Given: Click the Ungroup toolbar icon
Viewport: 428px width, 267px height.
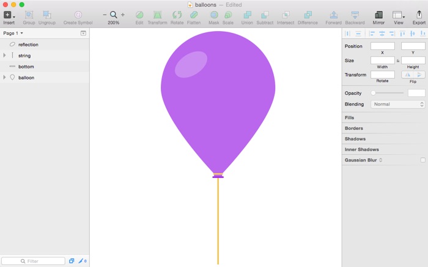Looking at the screenshot, I should pyautogui.click(x=46, y=15).
